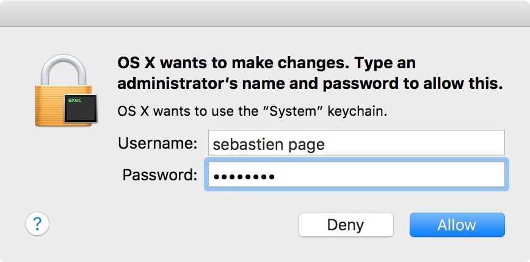530x262 pixels.
Task: Focus the Username input field
Action: (356, 143)
